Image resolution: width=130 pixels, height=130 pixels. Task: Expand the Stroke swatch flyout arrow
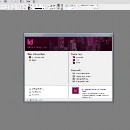click(31, 8)
